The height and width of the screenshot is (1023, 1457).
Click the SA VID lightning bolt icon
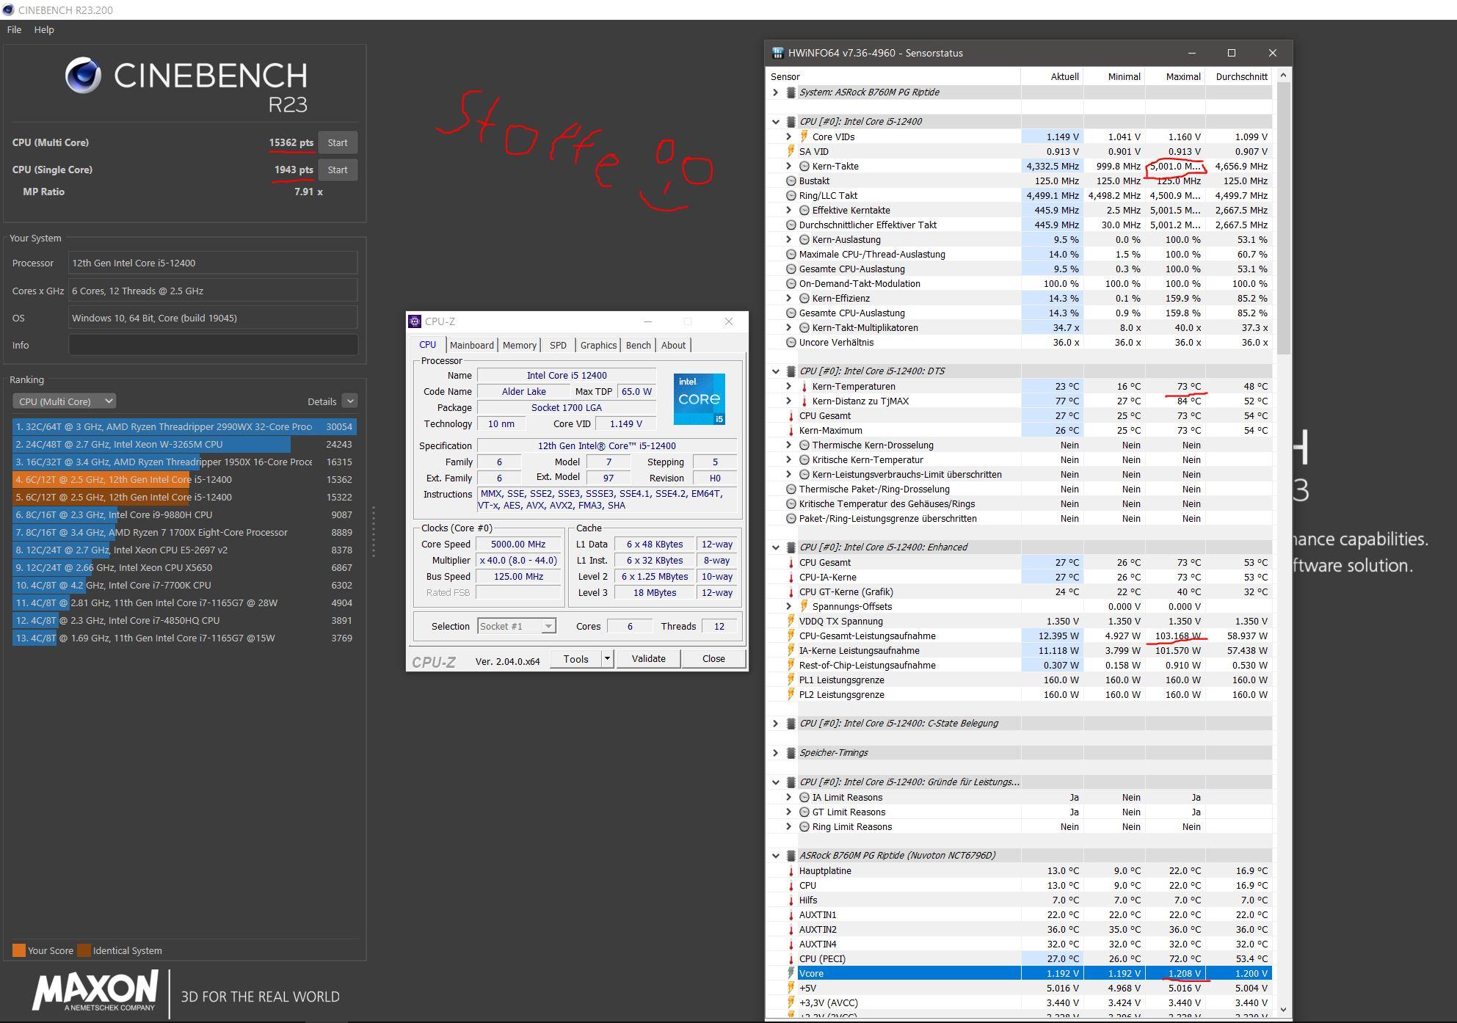pos(791,151)
